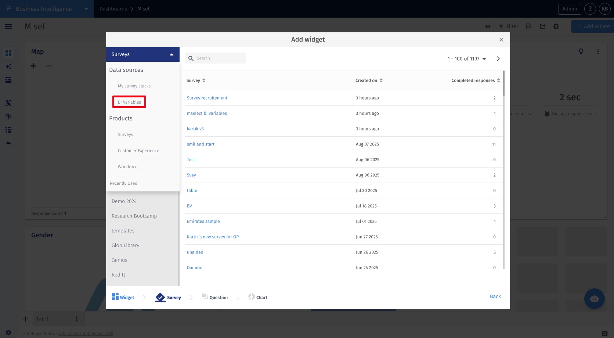Select Surveys under Products

click(x=125, y=134)
